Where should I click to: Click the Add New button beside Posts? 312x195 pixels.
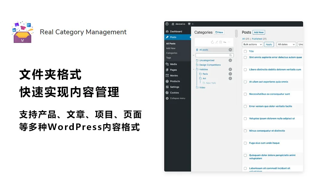tap(259, 32)
